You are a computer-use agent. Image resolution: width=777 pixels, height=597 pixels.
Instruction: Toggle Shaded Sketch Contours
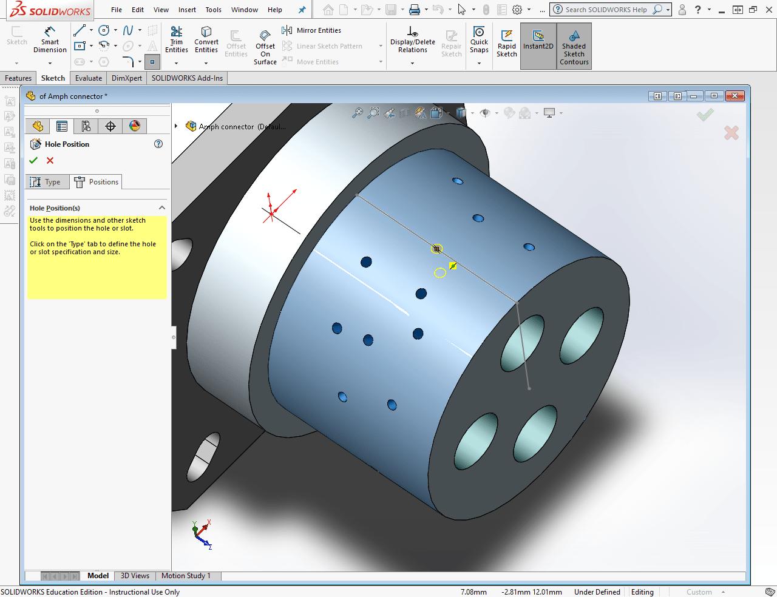(x=573, y=46)
